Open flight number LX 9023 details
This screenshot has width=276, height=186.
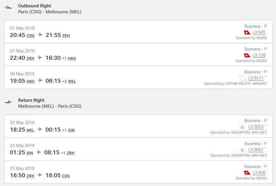tap(256, 127)
